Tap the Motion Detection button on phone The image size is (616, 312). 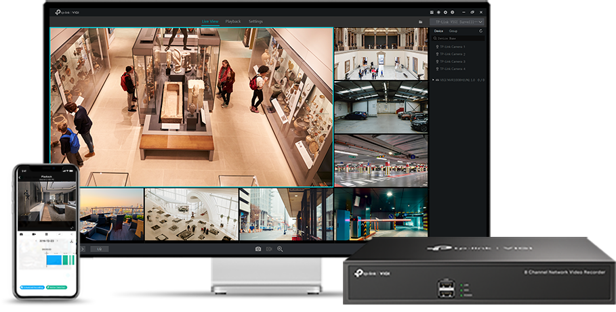pyautogui.click(x=57, y=287)
